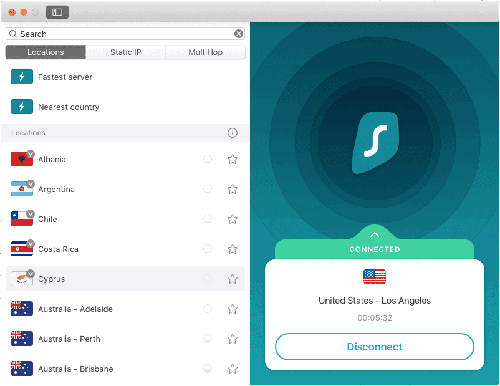Viewport: 500px width, 386px height.
Task: Click the Nearest country lightning icon
Action: (x=22, y=107)
